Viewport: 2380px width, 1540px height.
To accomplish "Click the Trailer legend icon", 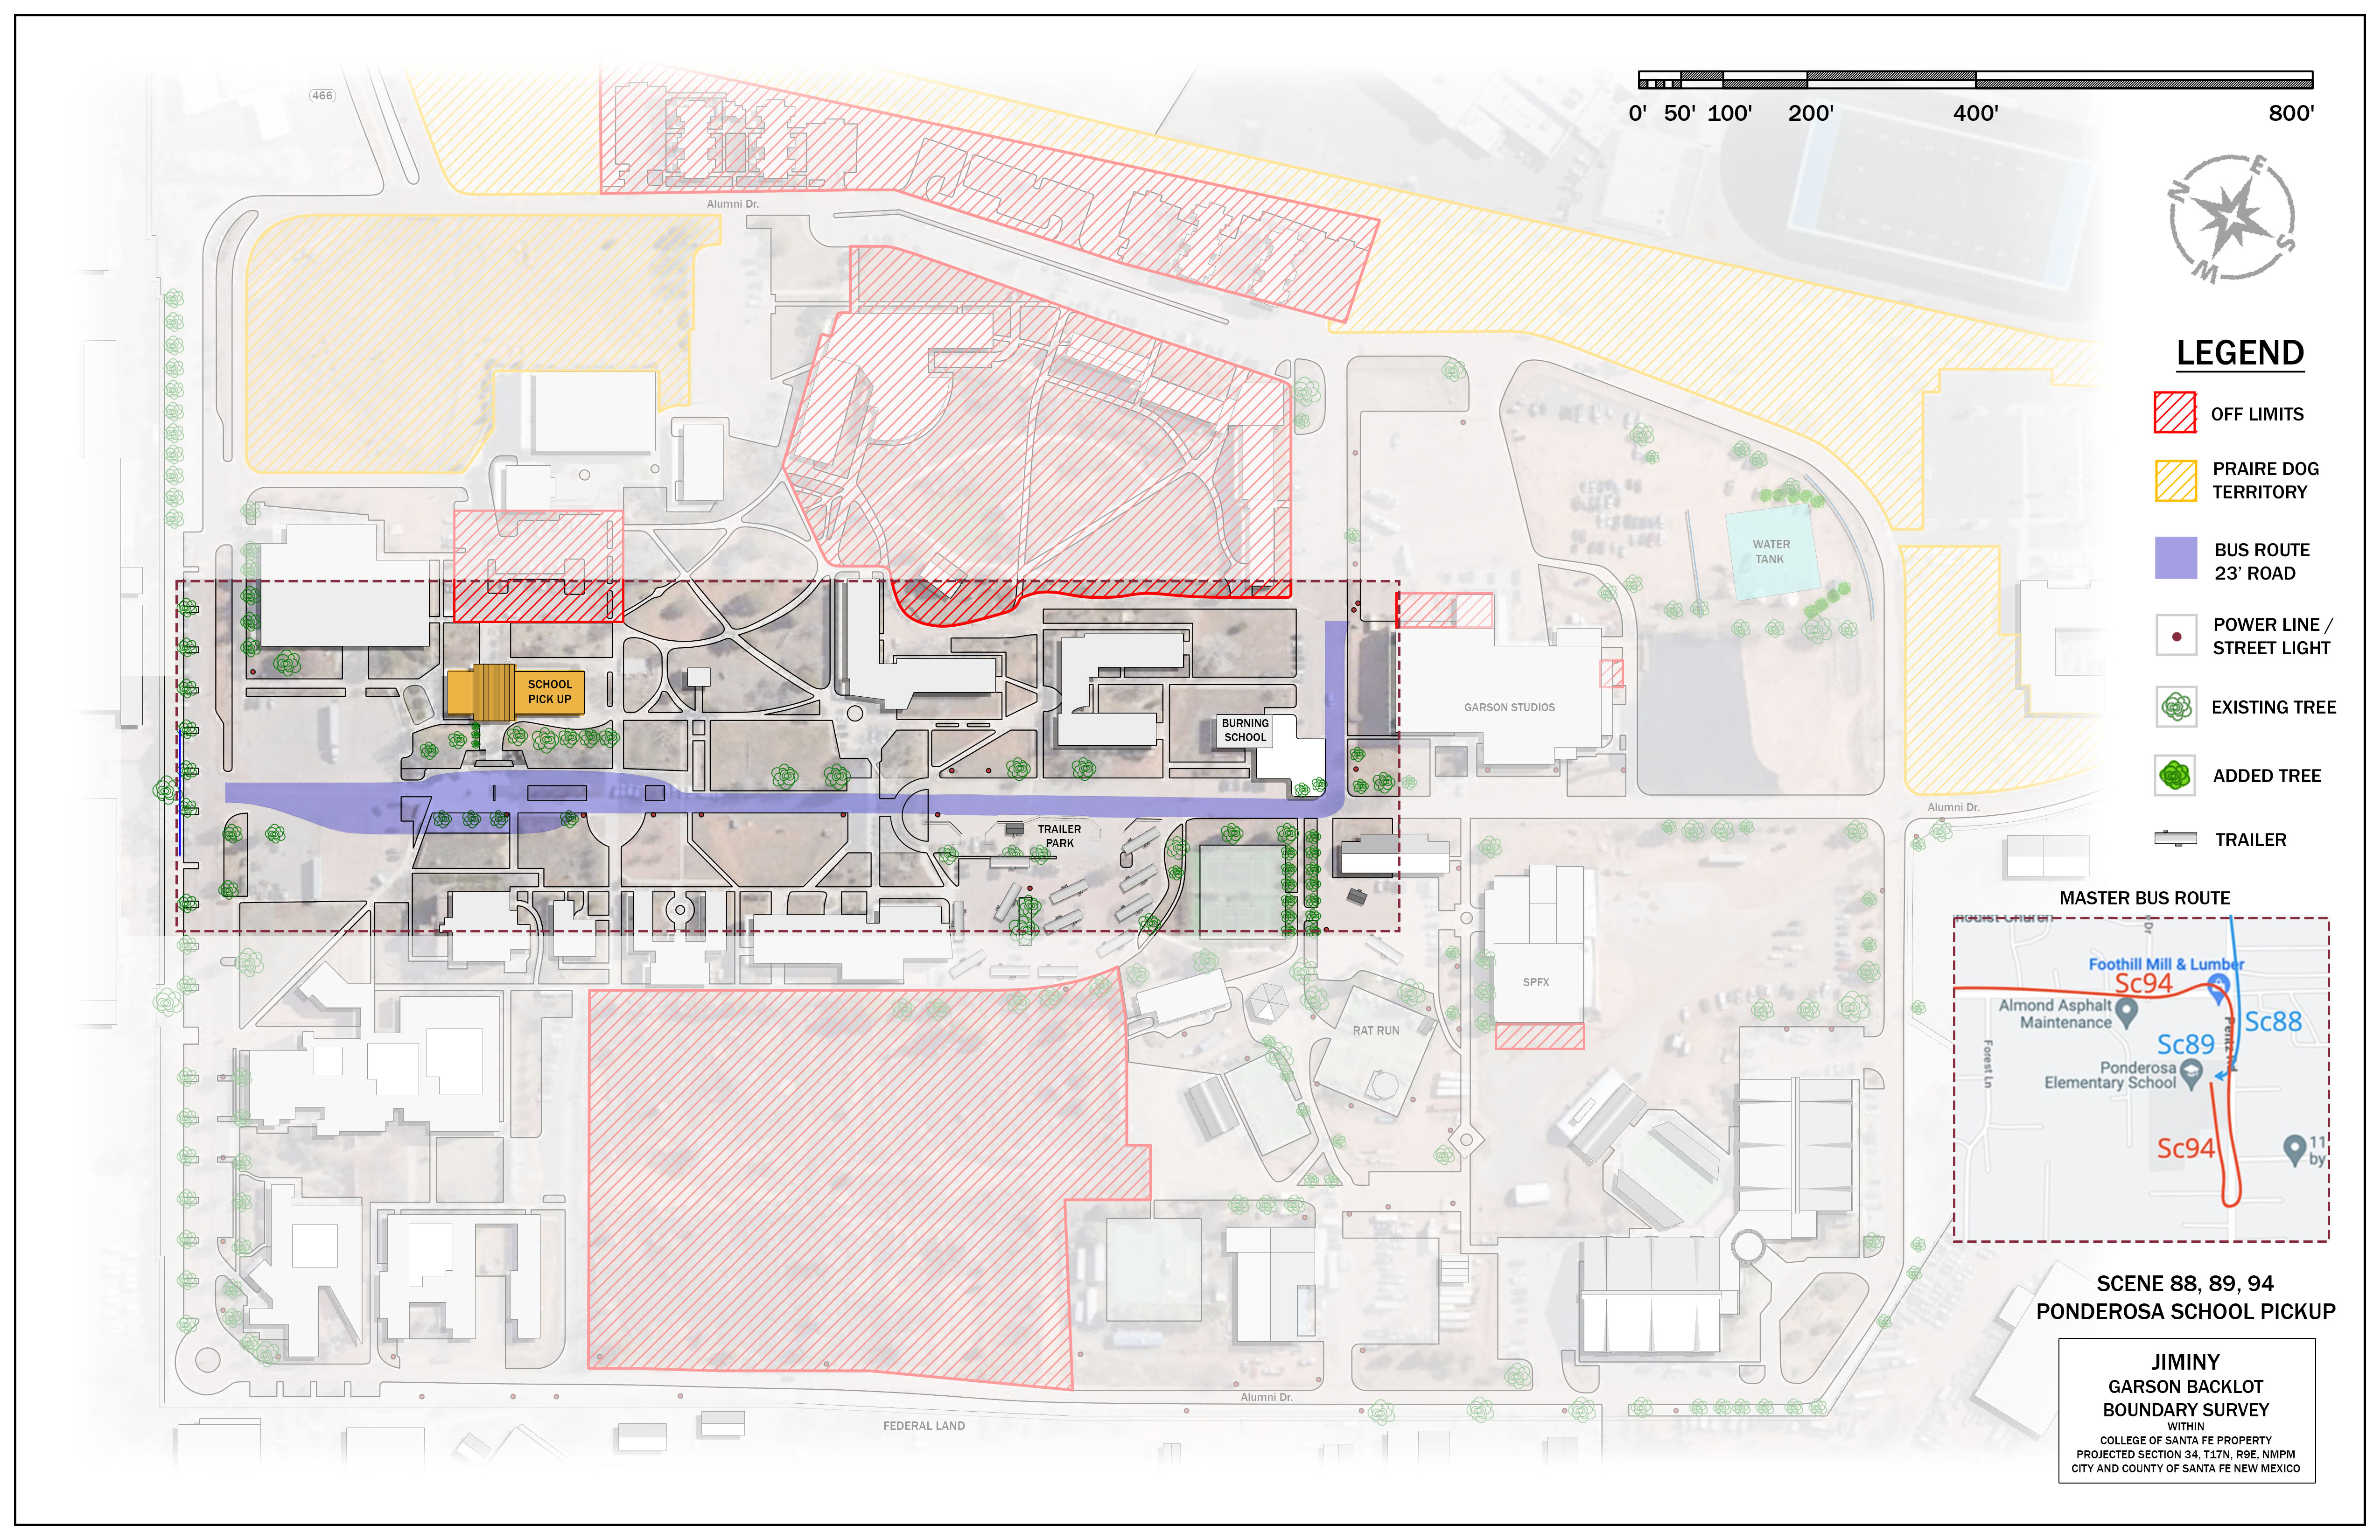I will 2175,838.
